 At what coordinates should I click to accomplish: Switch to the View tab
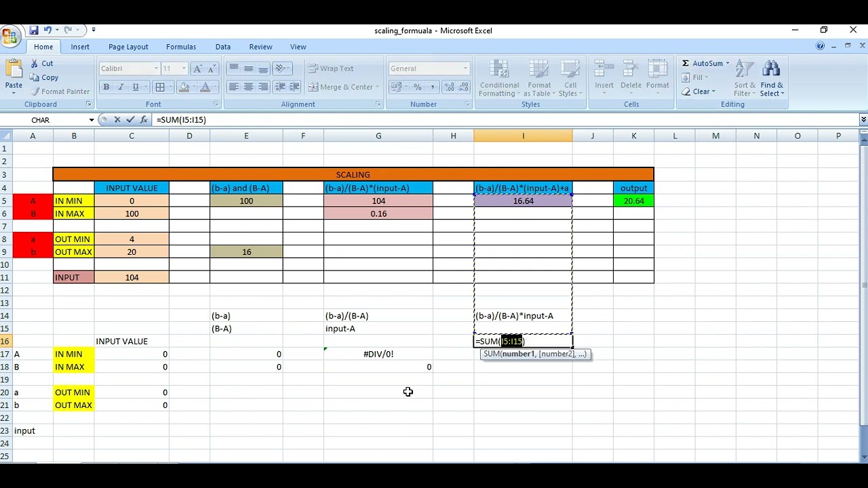(x=298, y=47)
